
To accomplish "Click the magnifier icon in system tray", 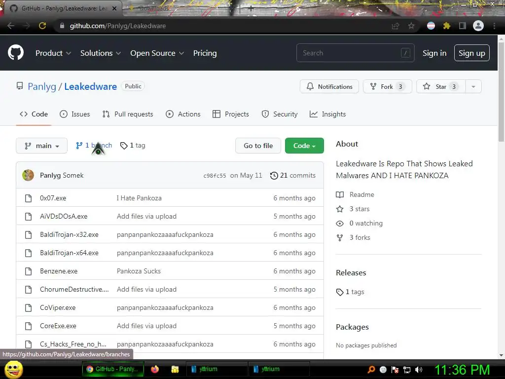I will click(x=371, y=370).
